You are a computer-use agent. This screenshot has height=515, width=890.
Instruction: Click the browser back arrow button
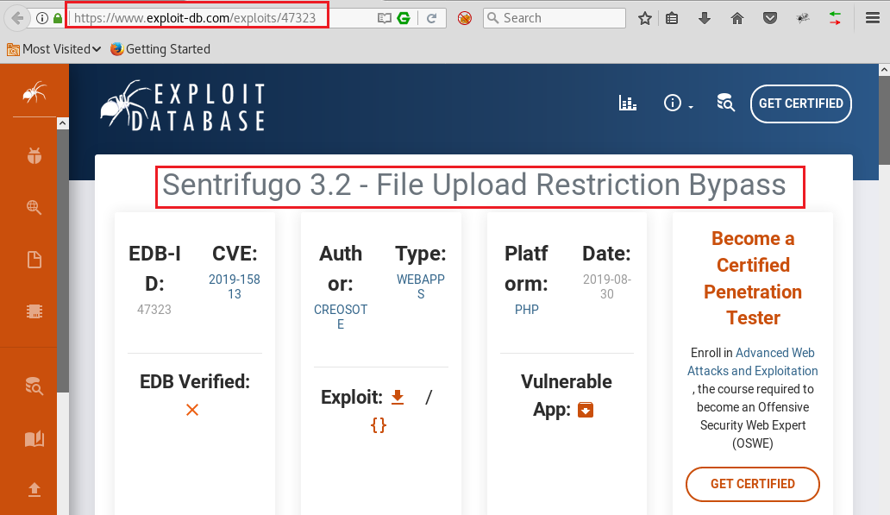[x=17, y=18]
